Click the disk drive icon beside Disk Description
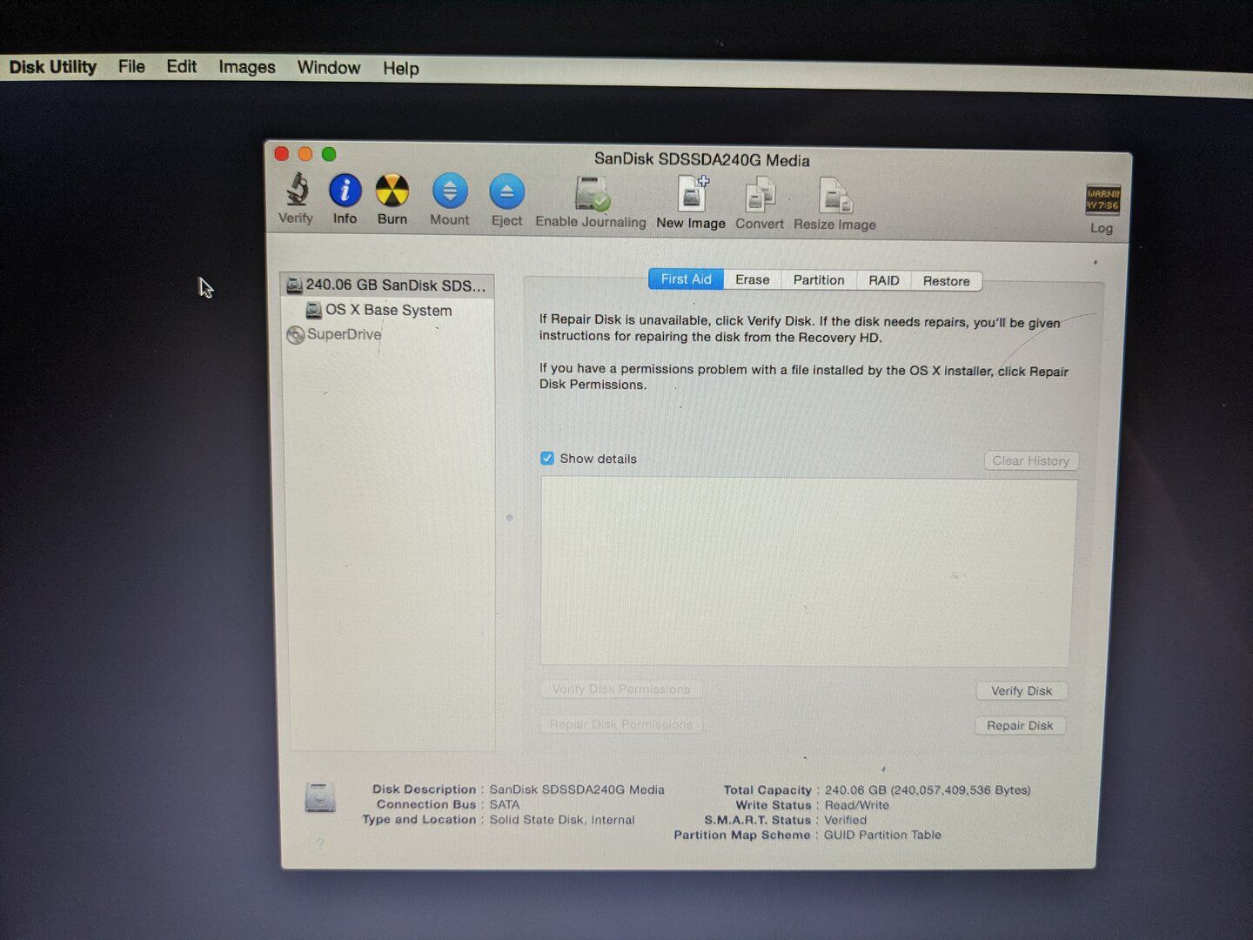Viewport: 1253px width, 940px height. (x=320, y=797)
